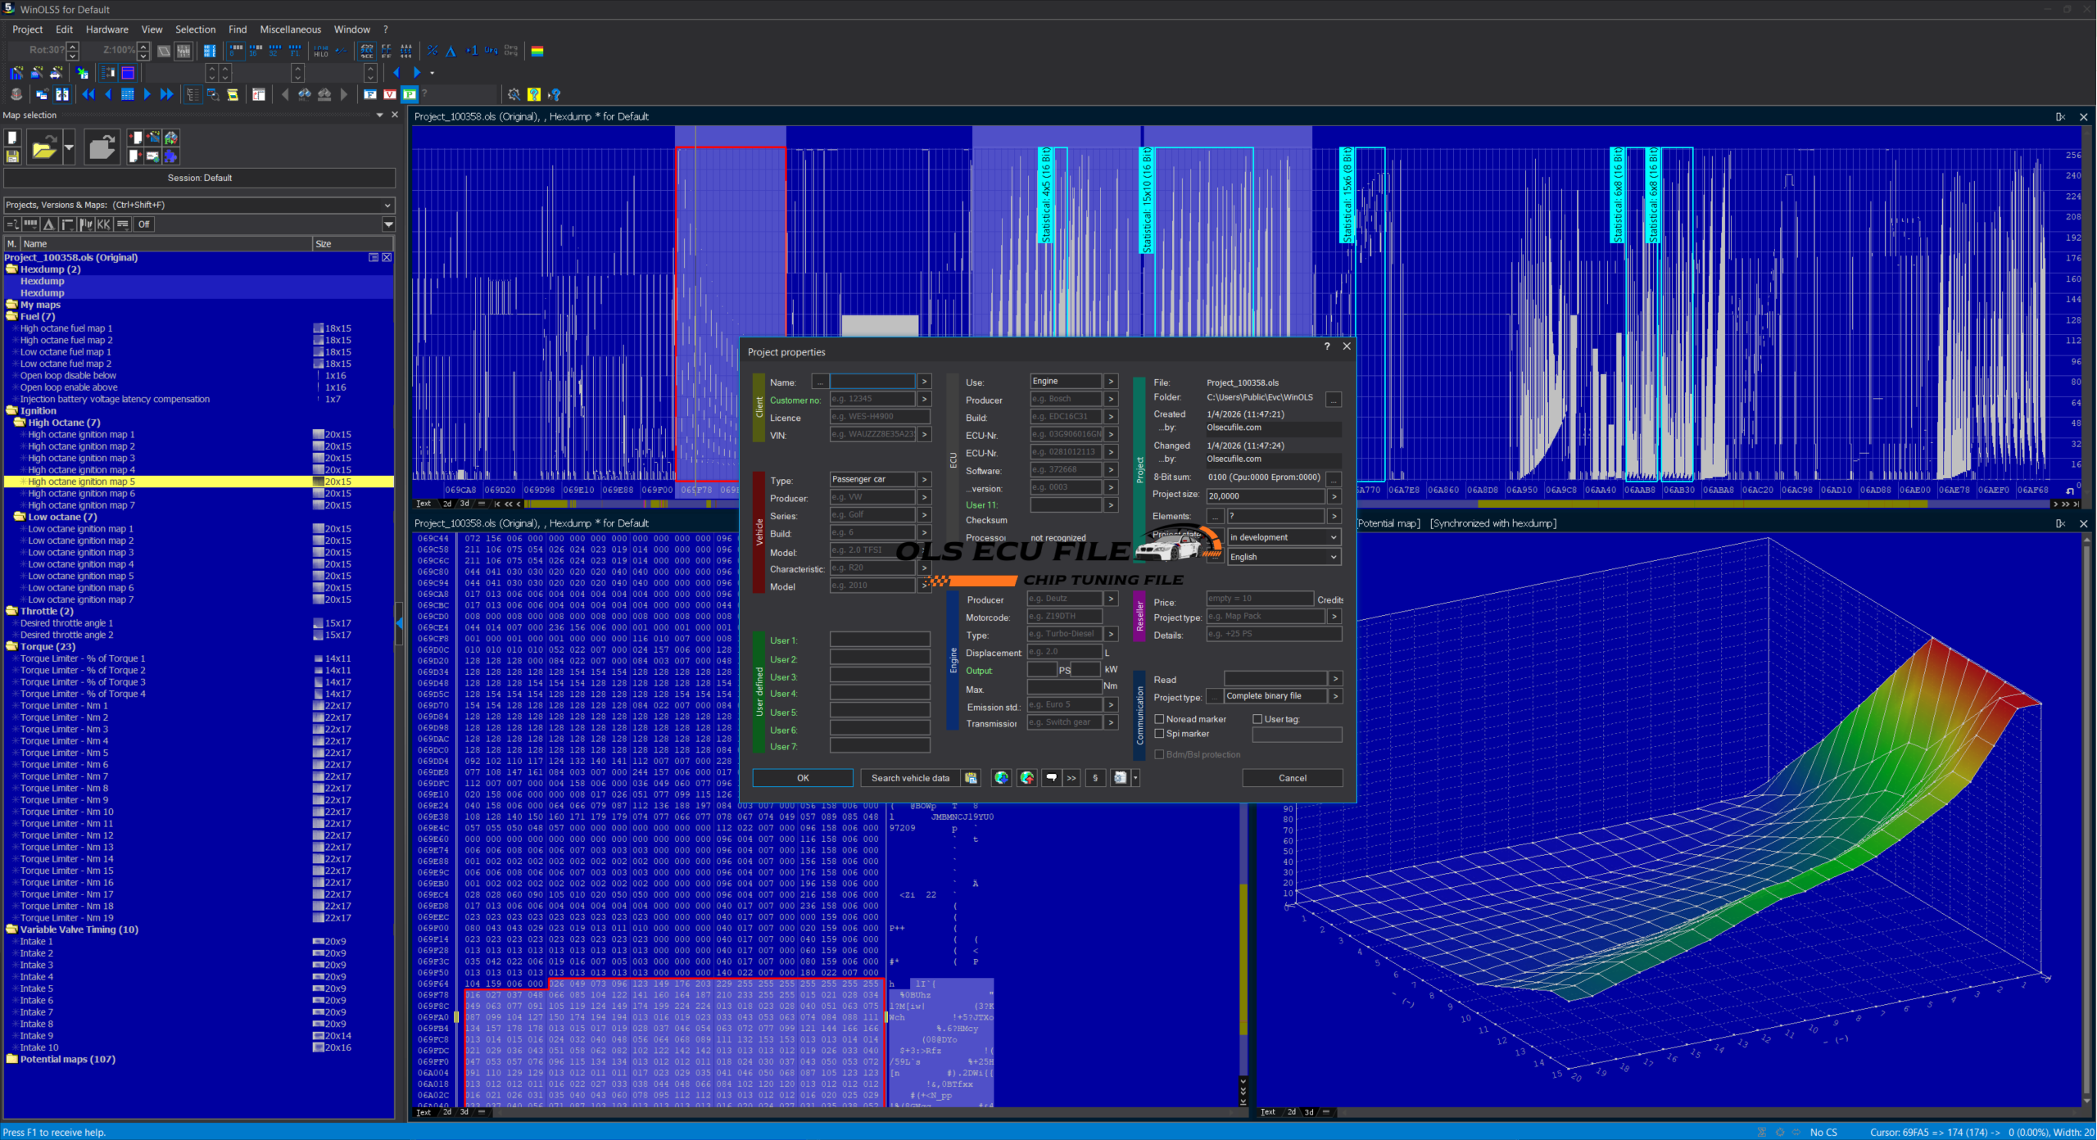Click the percent difference display icon
The image size is (2097, 1140).
433,51
